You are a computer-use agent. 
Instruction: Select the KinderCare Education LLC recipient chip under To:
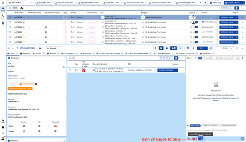pos(210,126)
